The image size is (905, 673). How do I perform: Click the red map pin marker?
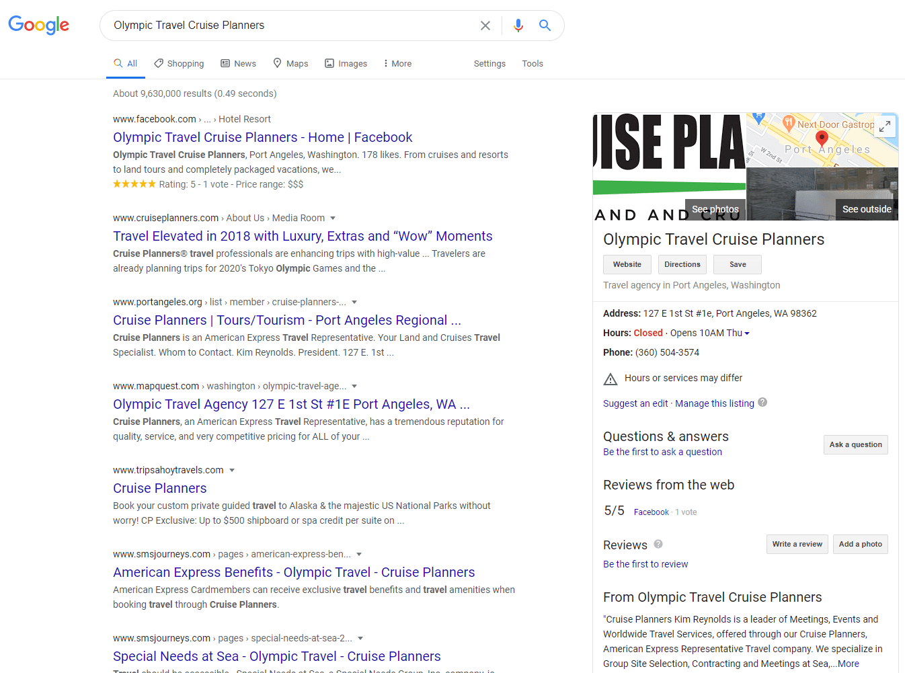click(822, 139)
